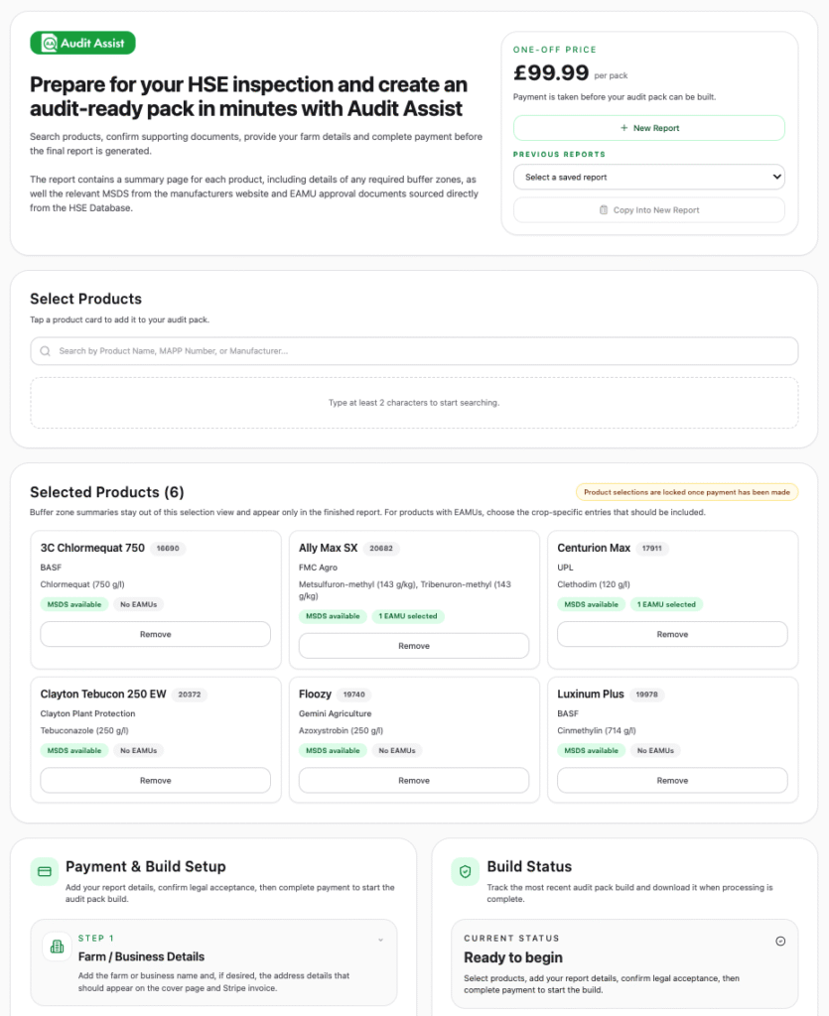
Task: Open the Select a saved report dropdown
Action: pos(648,177)
